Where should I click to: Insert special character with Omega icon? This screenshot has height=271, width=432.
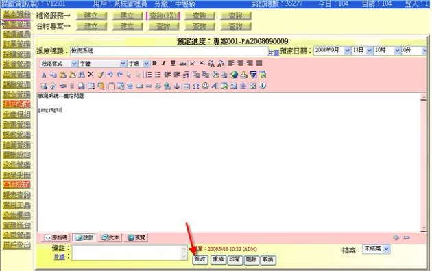[x=196, y=86]
